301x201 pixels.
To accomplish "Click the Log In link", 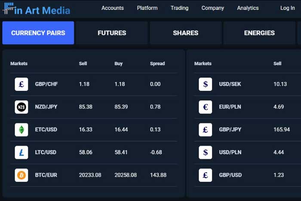I will (x=287, y=8).
